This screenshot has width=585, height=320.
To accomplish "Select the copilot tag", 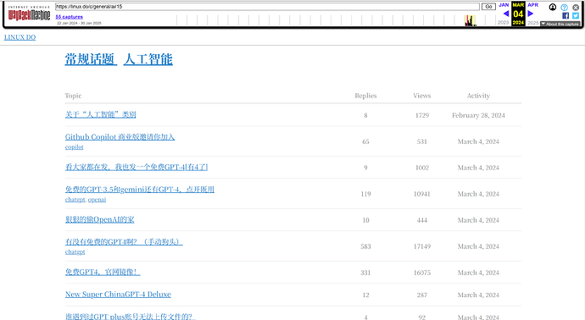I will point(75,147).
